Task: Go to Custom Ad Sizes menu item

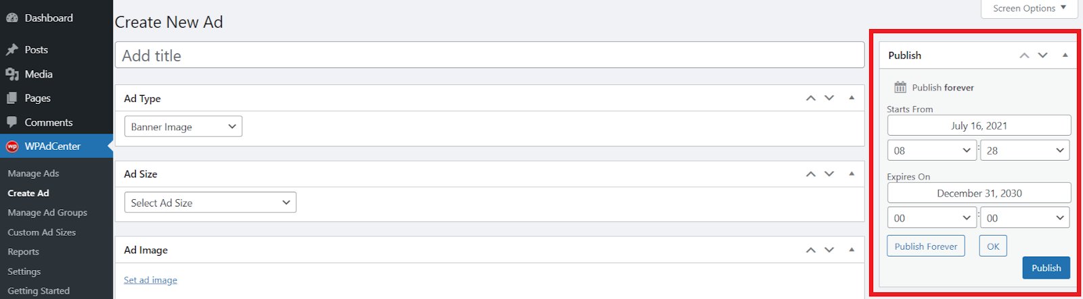Action: point(41,232)
